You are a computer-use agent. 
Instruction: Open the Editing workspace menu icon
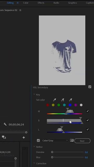pos(17,3)
